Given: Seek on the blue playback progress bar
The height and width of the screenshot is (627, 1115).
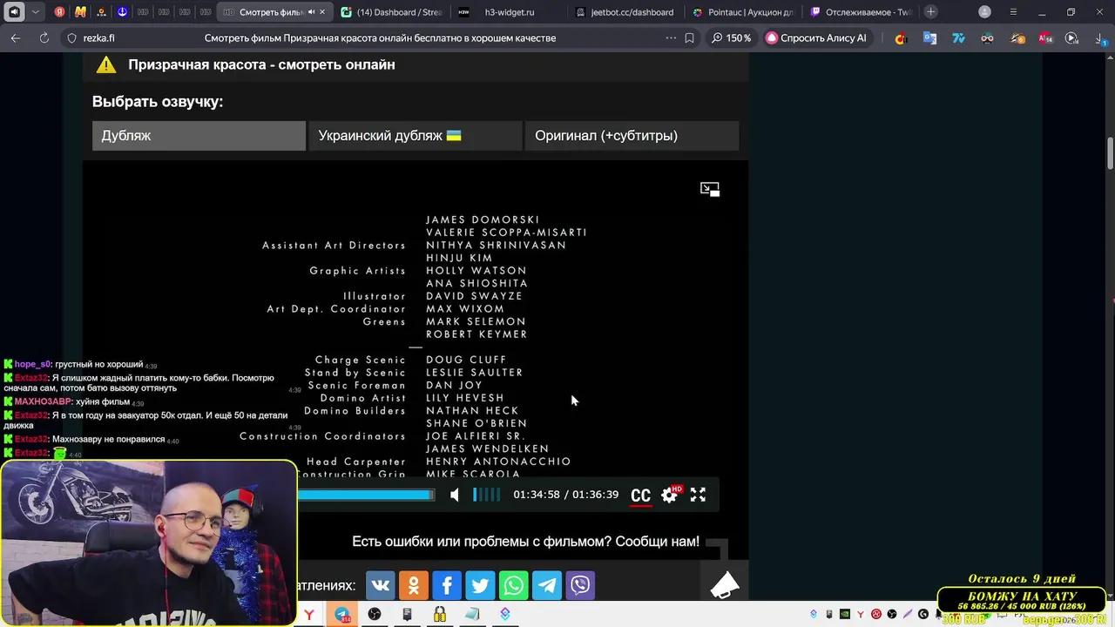Looking at the screenshot, I should coord(366,495).
